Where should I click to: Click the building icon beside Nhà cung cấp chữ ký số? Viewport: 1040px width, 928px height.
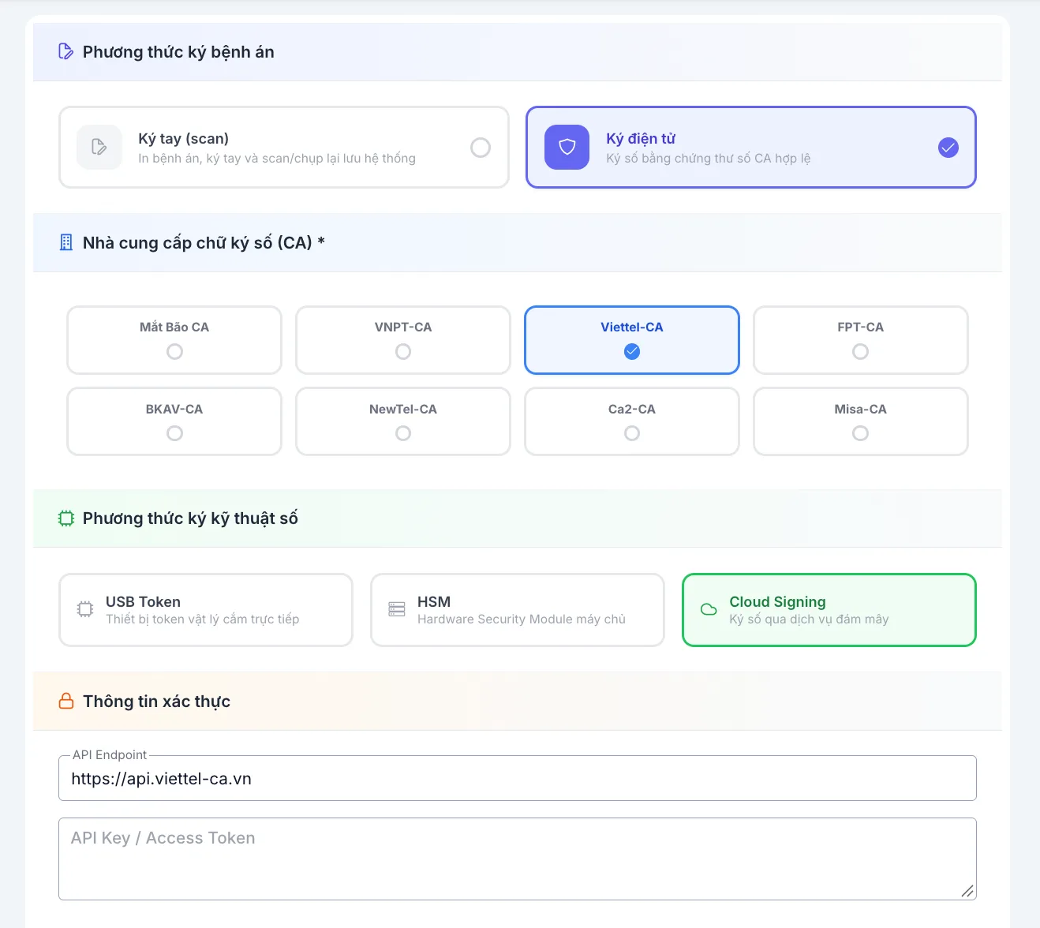66,242
